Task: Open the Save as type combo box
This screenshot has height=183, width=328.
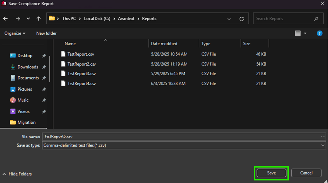Action: click(184, 145)
